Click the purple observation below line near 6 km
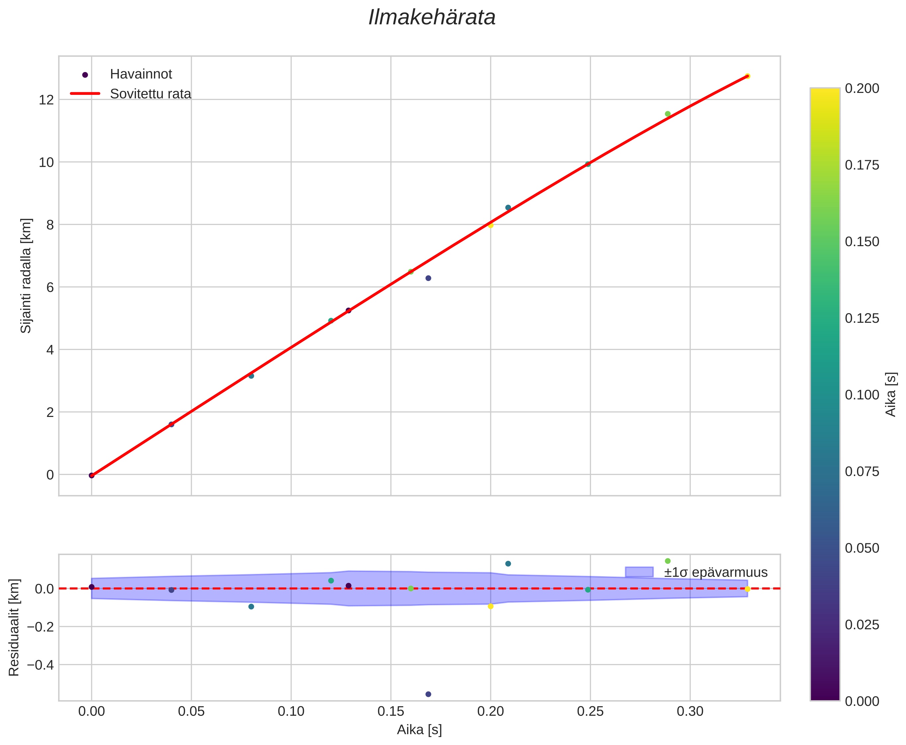The width and height of the screenshot is (906, 745). (428, 278)
